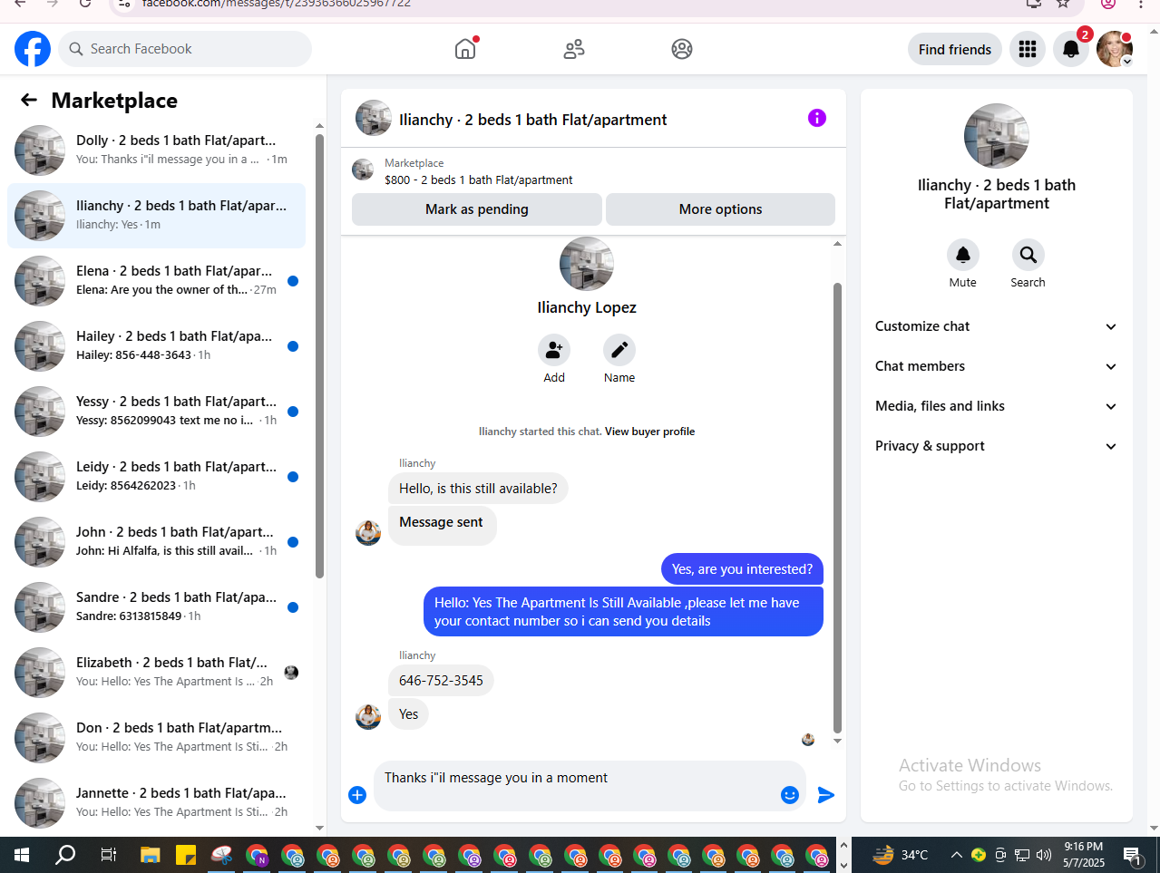Open the apps menu grid icon

pyautogui.click(x=1028, y=49)
